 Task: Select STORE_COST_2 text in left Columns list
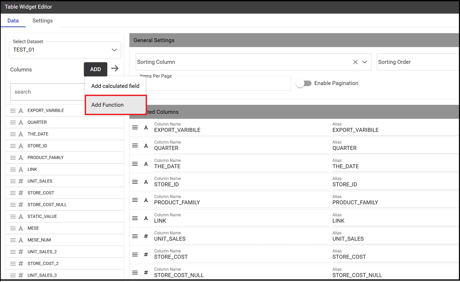(x=43, y=263)
